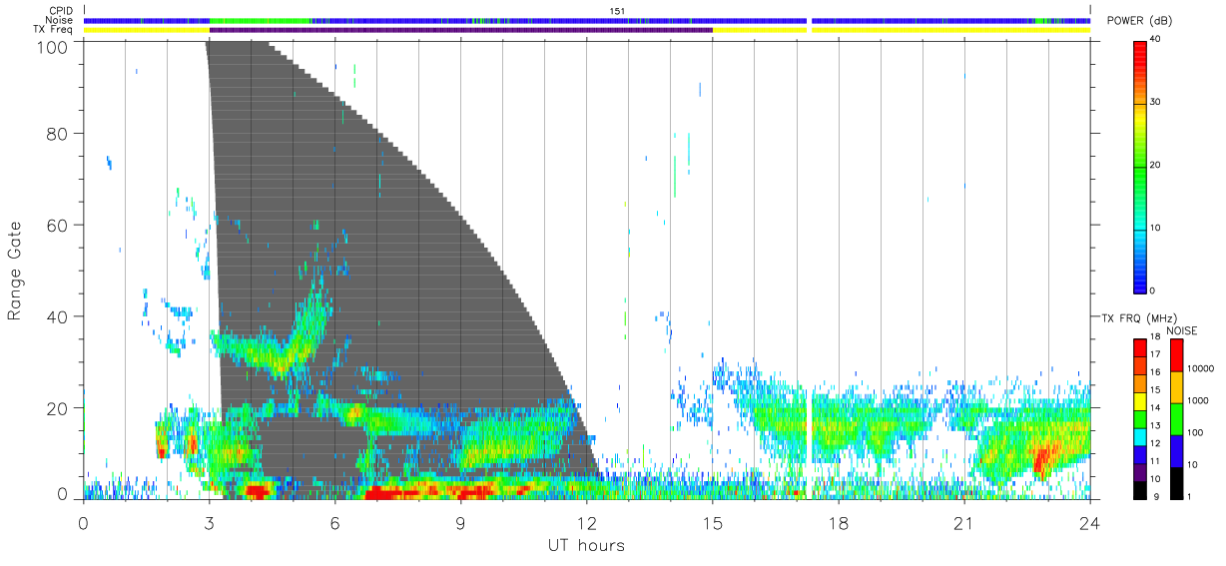Screen dimensions: 1226x566
Task: Click the purple segment of the TX Freq strip
Action: (x=461, y=30)
